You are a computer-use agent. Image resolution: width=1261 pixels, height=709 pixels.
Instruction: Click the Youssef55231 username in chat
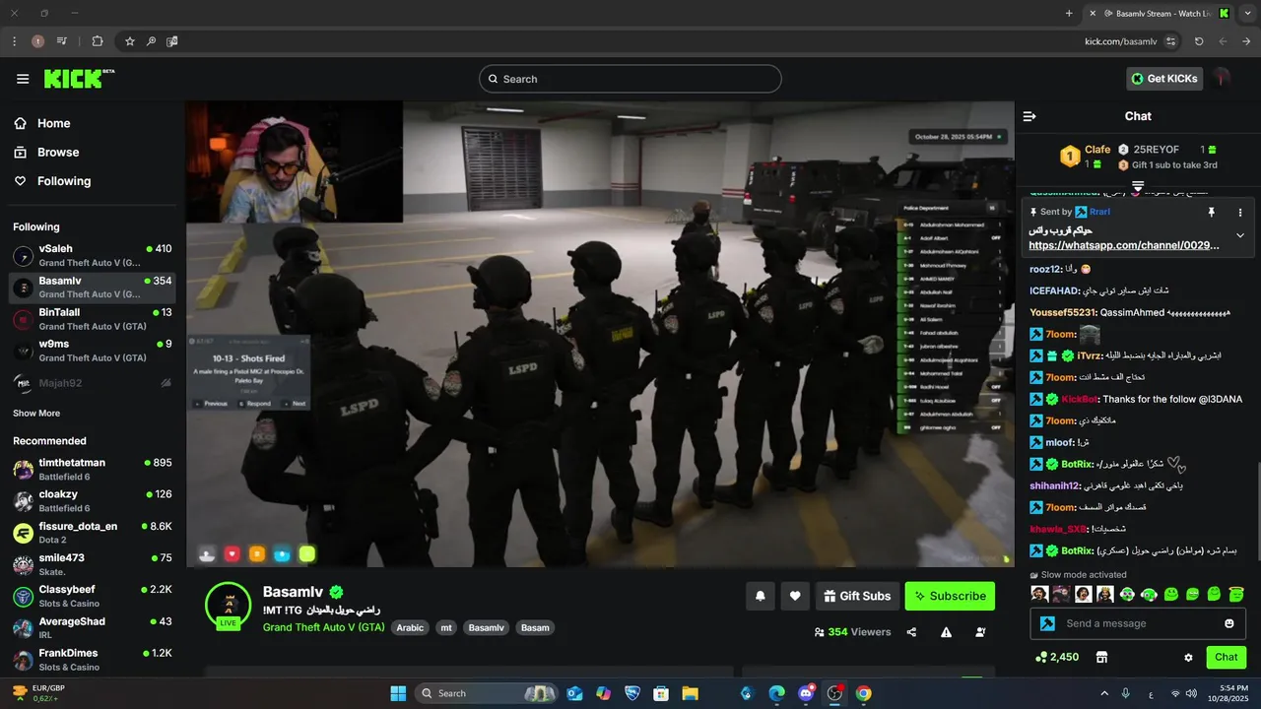click(x=1063, y=312)
